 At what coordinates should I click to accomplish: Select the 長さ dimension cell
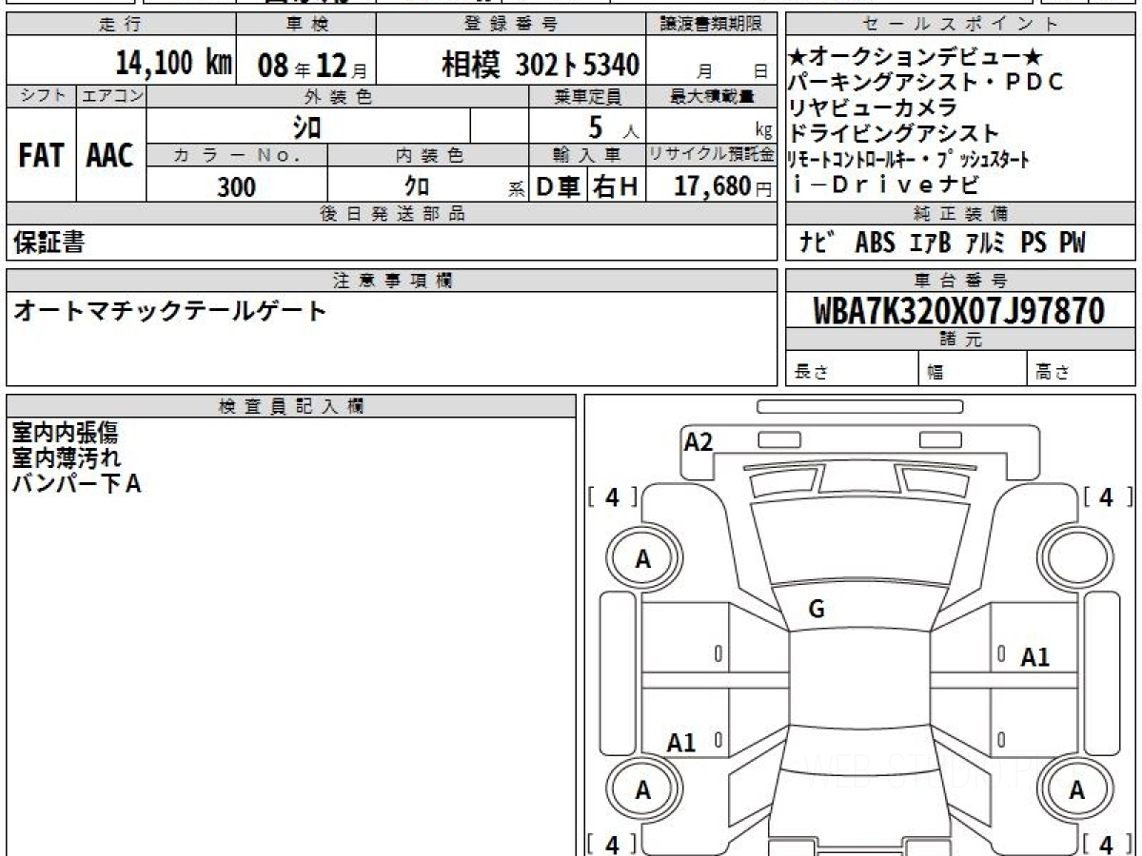(853, 369)
